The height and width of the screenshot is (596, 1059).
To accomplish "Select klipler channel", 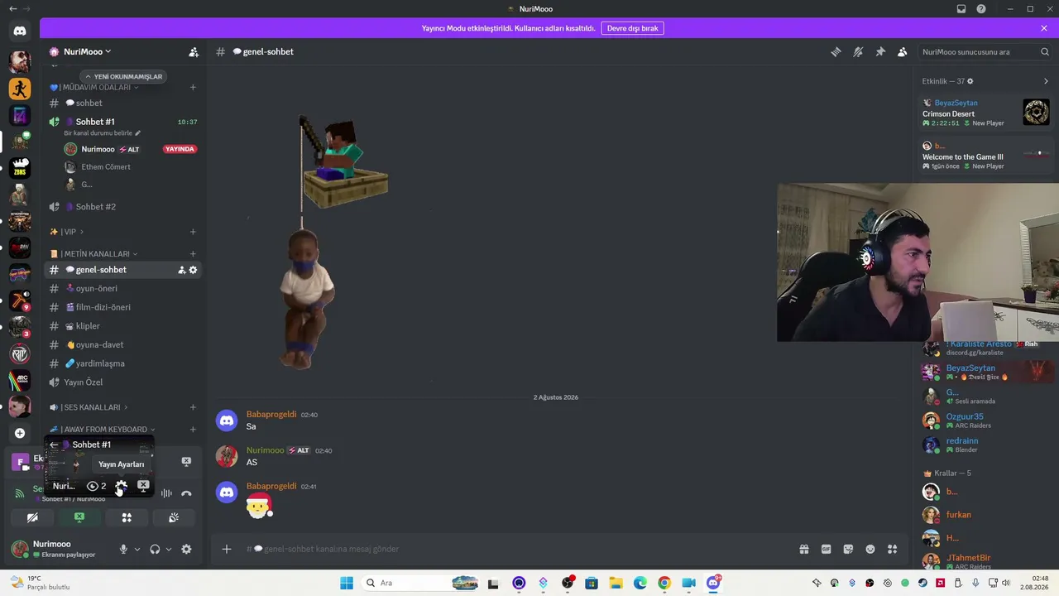I will pyautogui.click(x=122, y=326).
